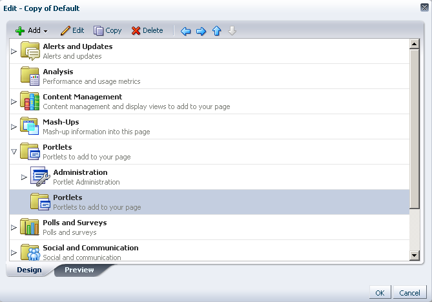Click the Cancel button
The image size is (432, 302).
point(409,293)
